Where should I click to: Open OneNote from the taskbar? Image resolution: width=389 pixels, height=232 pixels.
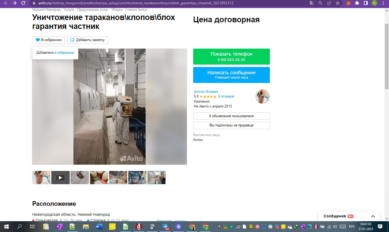coord(59,227)
